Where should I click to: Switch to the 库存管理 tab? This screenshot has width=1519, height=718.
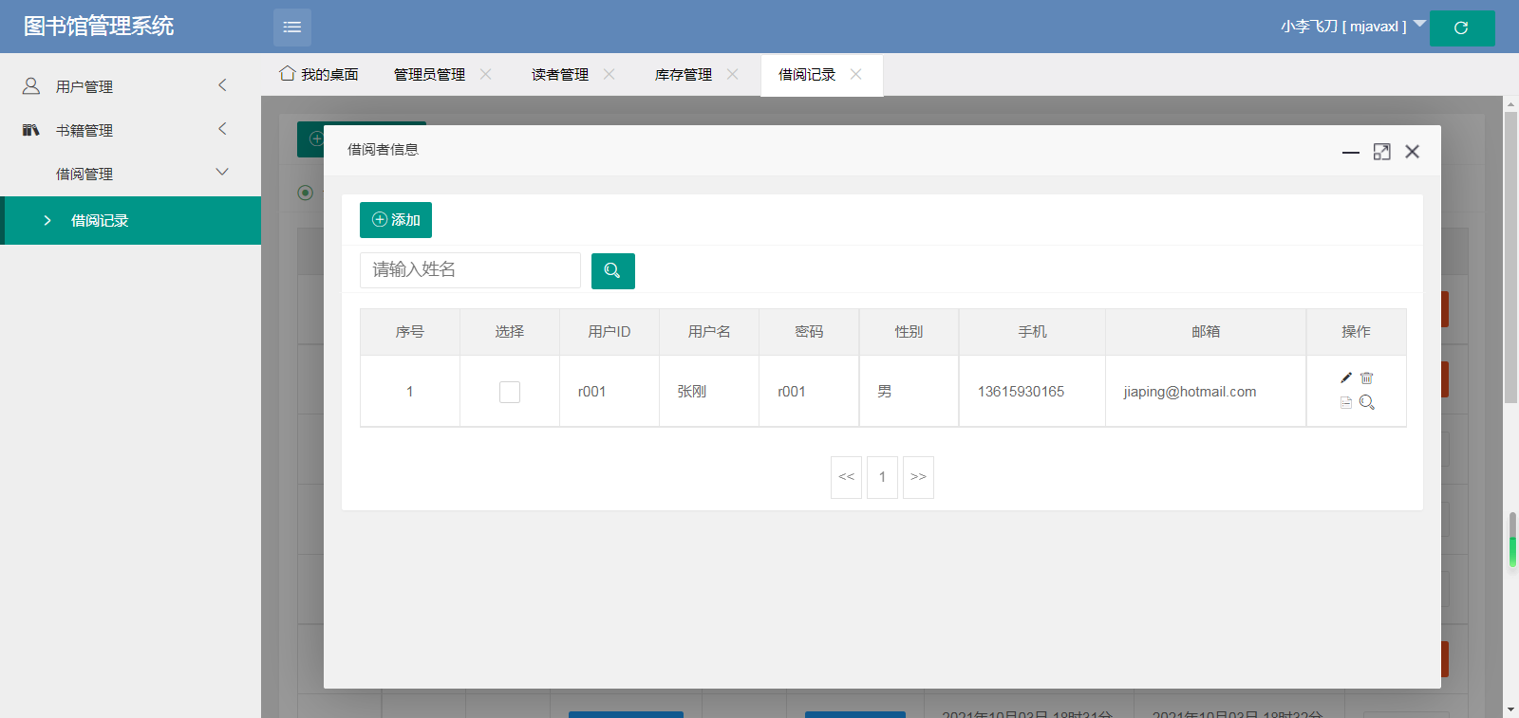pos(684,75)
